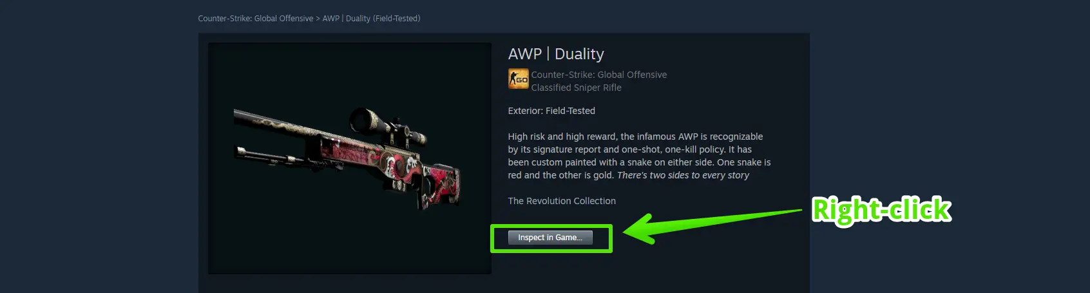Open Counter-Strike: Global Offensive breadcrumb link
The image size is (1090, 293).
click(x=256, y=19)
